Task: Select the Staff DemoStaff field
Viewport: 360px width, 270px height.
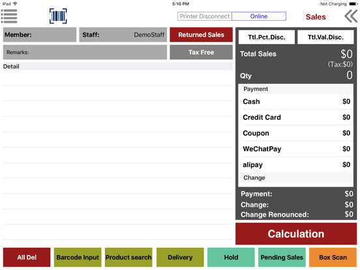Action: 123,35
